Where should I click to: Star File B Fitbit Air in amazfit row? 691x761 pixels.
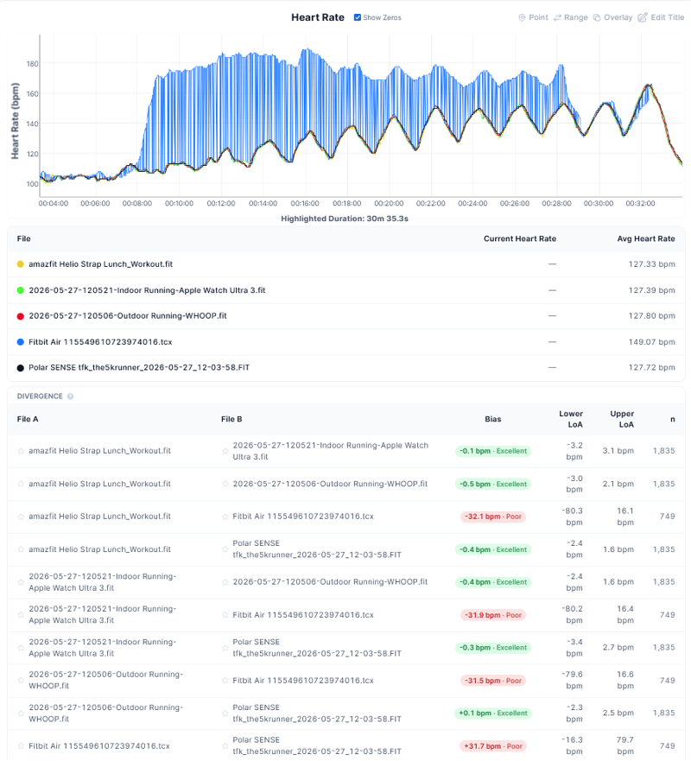[225, 517]
